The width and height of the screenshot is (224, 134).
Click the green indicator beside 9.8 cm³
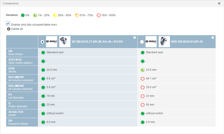[43, 79]
